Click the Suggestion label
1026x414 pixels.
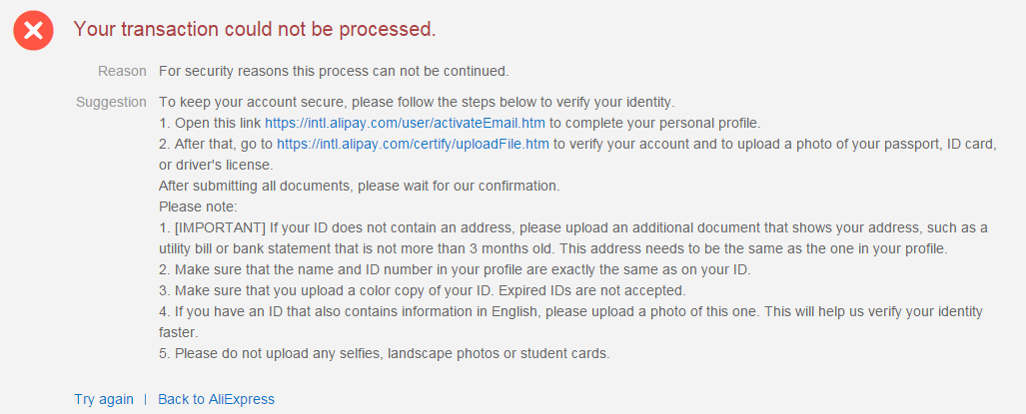[x=111, y=102]
